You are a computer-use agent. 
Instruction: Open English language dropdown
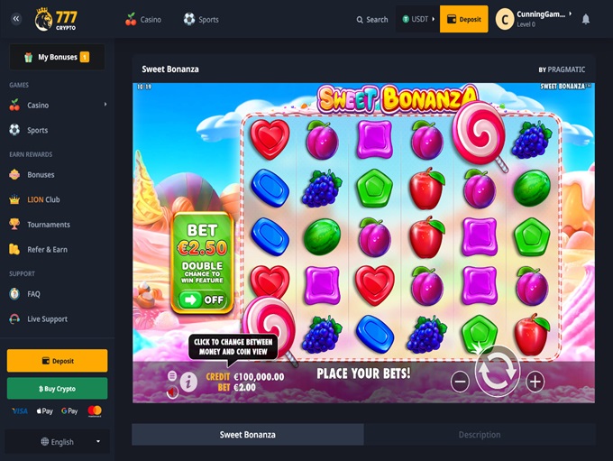coord(58,441)
